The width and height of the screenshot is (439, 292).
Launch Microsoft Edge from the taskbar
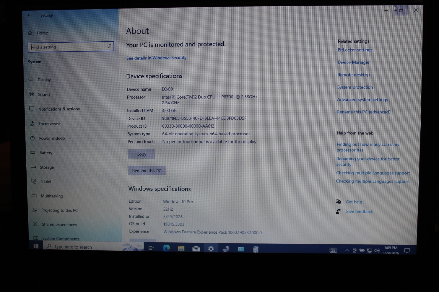(166, 248)
